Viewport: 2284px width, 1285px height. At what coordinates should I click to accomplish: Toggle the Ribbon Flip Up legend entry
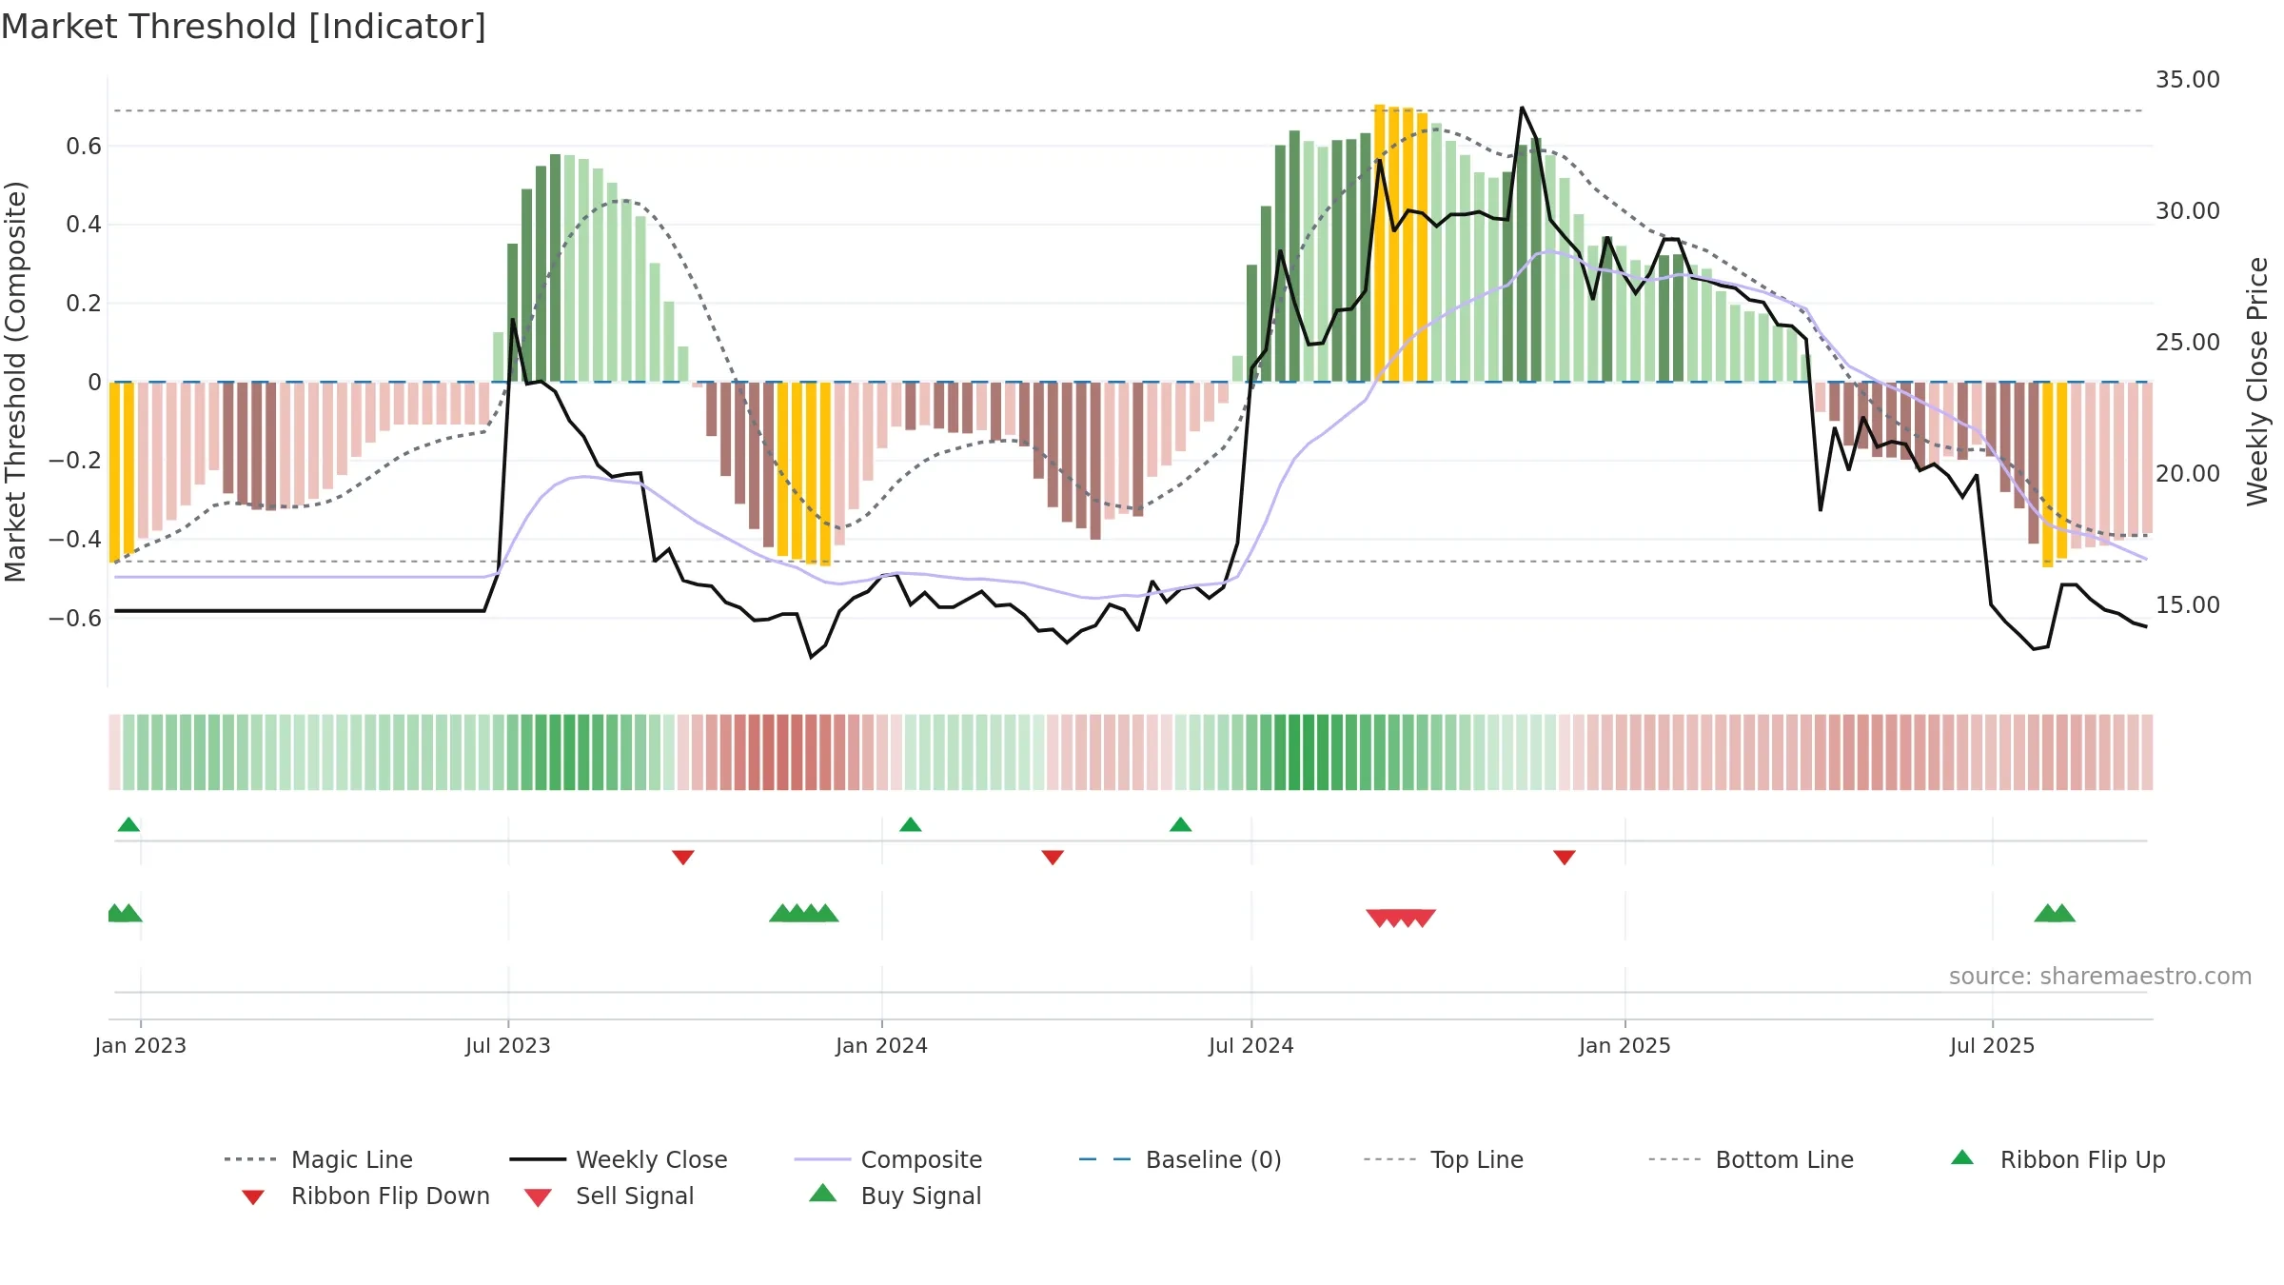[x=2058, y=1159]
